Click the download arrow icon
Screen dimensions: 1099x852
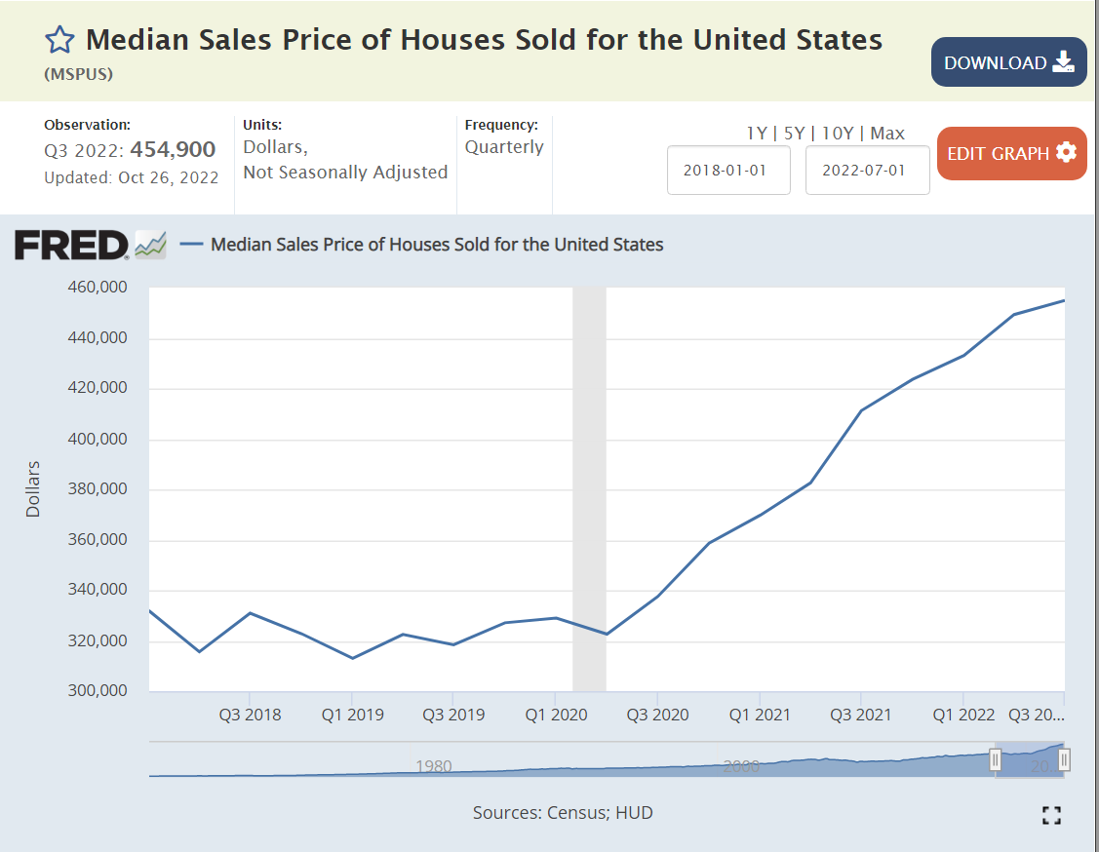(x=1063, y=63)
